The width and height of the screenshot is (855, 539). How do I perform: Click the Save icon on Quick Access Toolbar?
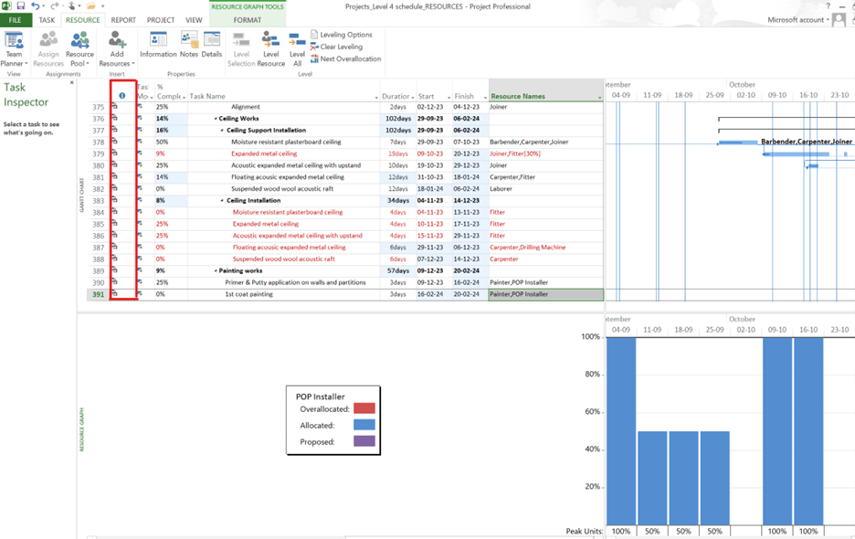[x=21, y=5]
